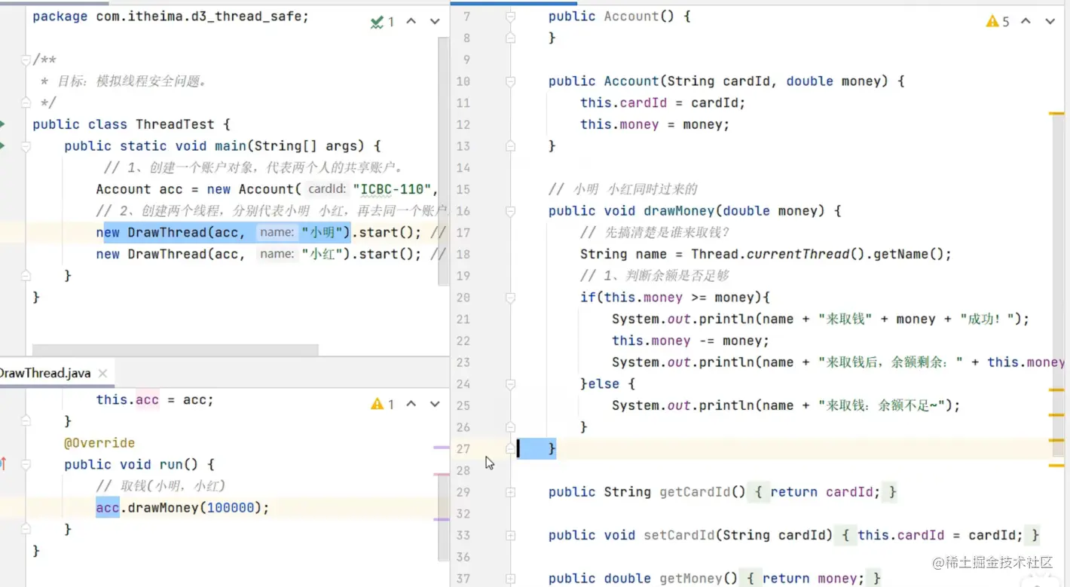The image size is (1070, 587).
Task: Click the @Override annotation
Action: (99, 443)
